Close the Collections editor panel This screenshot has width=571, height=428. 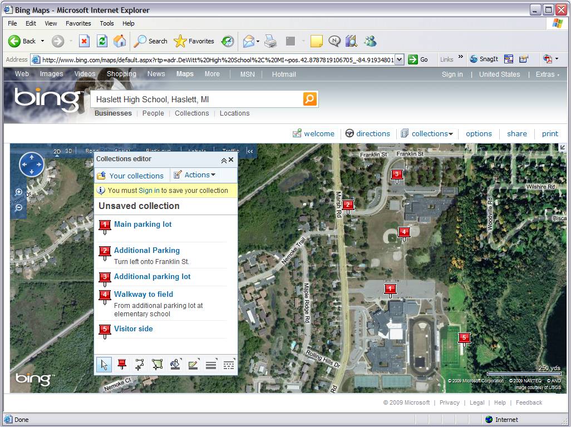coord(231,160)
